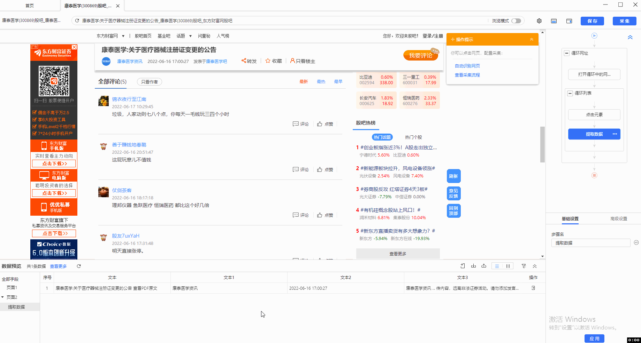The image size is (641, 343).
Task: Collapse the 循环列表 workflow block
Action: click(570, 93)
